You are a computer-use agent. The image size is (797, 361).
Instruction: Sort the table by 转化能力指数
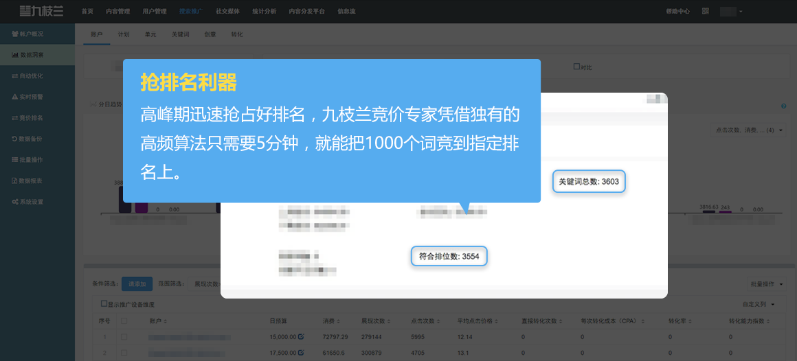pyautogui.click(x=750, y=321)
